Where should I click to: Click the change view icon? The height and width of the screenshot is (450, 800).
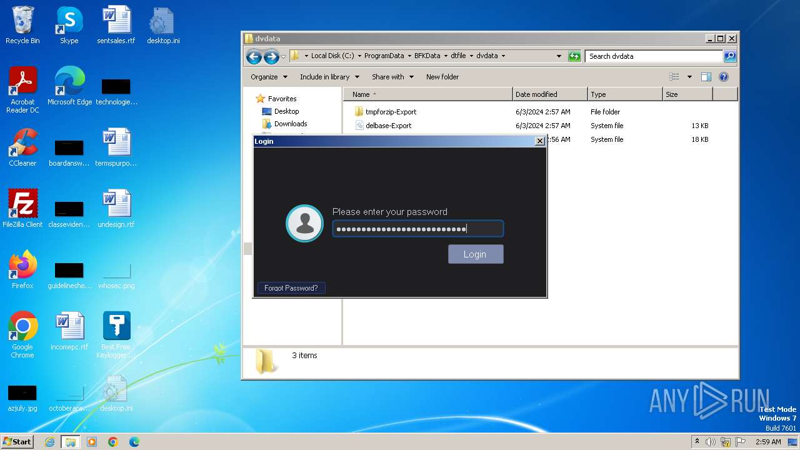point(674,77)
